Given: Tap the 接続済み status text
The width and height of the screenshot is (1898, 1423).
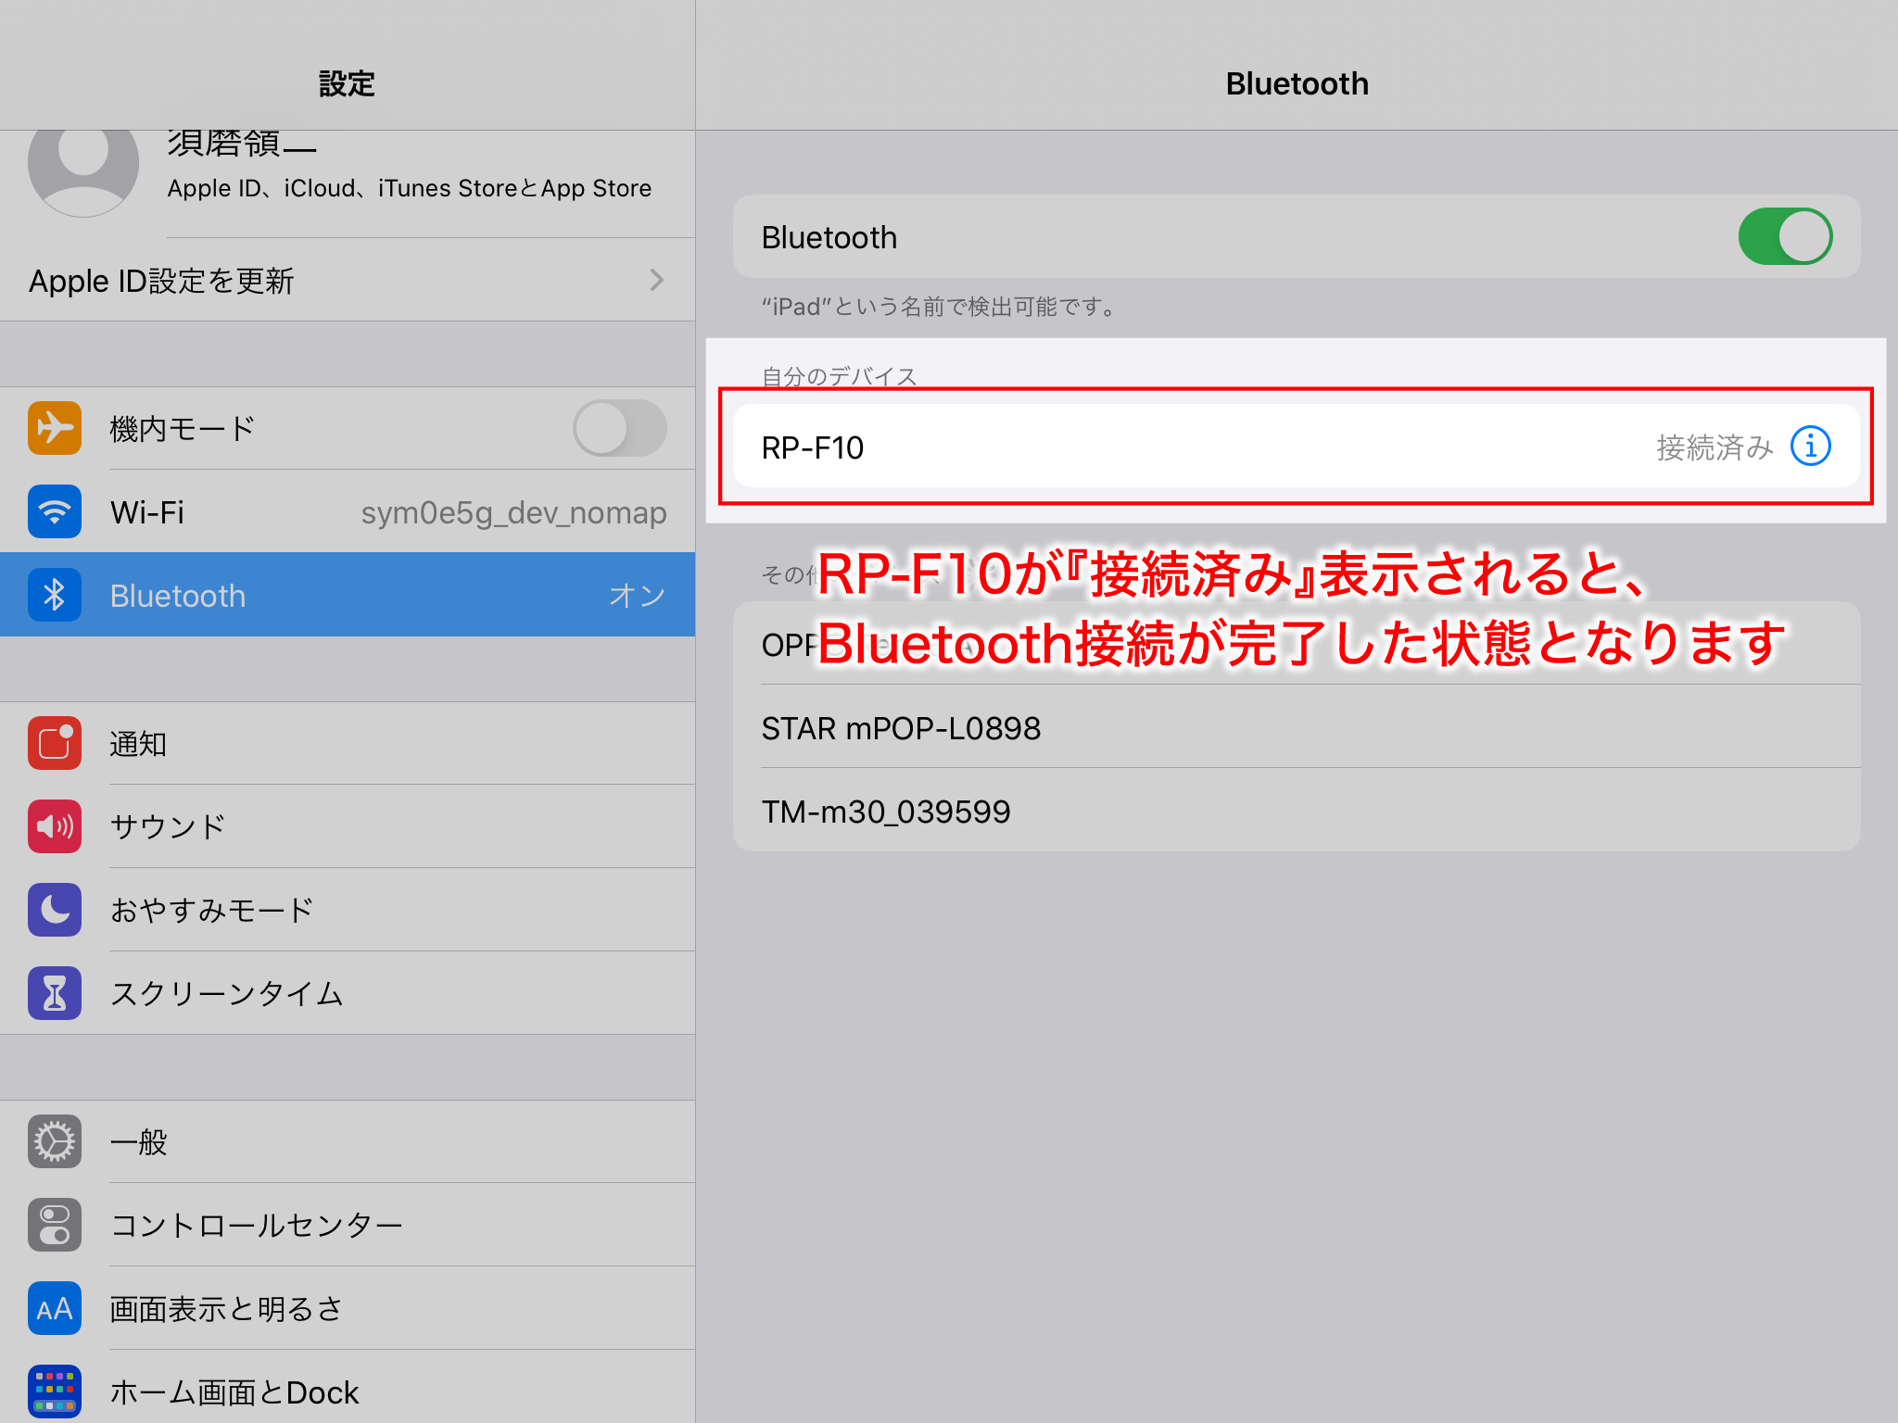Looking at the screenshot, I should (x=1715, y=447).
